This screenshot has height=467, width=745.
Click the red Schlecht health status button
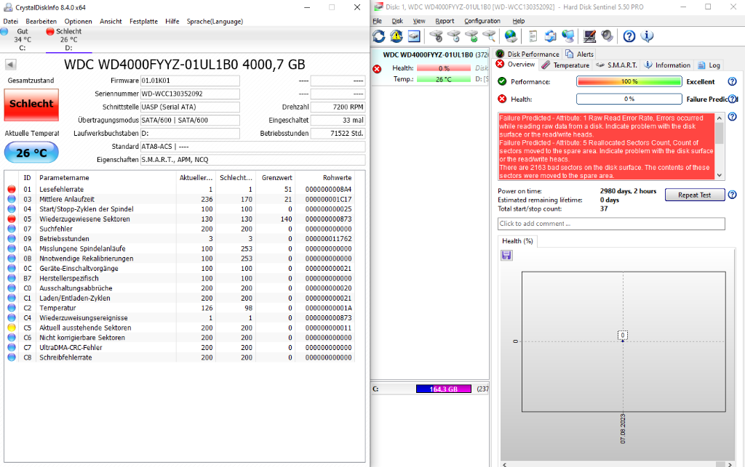click(x=31, y=105)
